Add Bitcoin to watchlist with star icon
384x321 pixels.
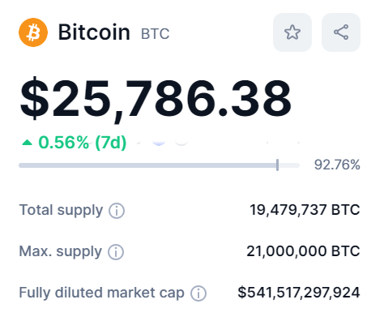292,32
